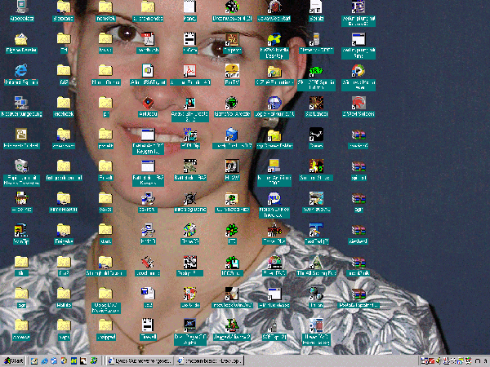Click the system tray clock

click(x=483, y=360)
